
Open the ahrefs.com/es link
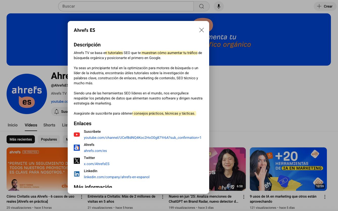(x=95, y=151)
